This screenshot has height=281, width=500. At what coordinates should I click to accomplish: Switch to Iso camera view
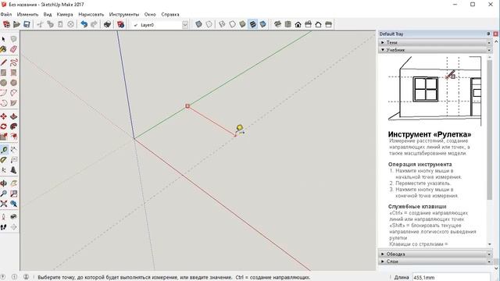[x=278, y=24]
